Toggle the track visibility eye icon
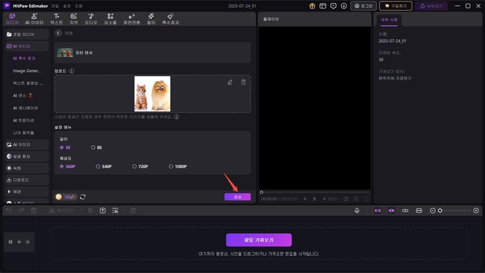485x273 pixels. 19,242
